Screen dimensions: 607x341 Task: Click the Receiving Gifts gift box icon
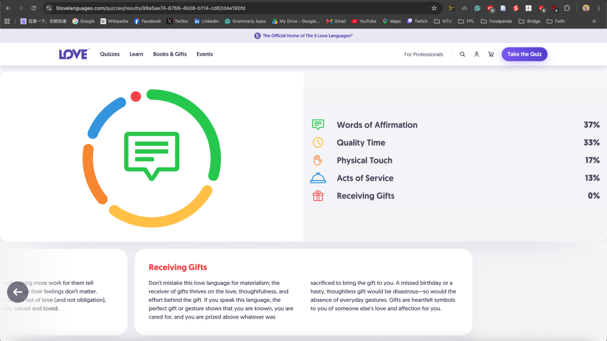coord(318,195)
